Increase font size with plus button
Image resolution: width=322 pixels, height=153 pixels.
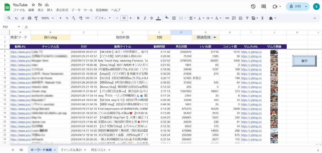click(x=131, y=18)
